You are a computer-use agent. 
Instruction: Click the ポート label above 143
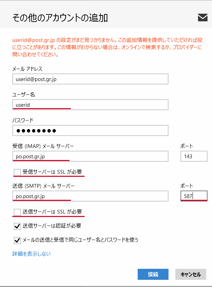pyautogui.click(x=187, y=146)
